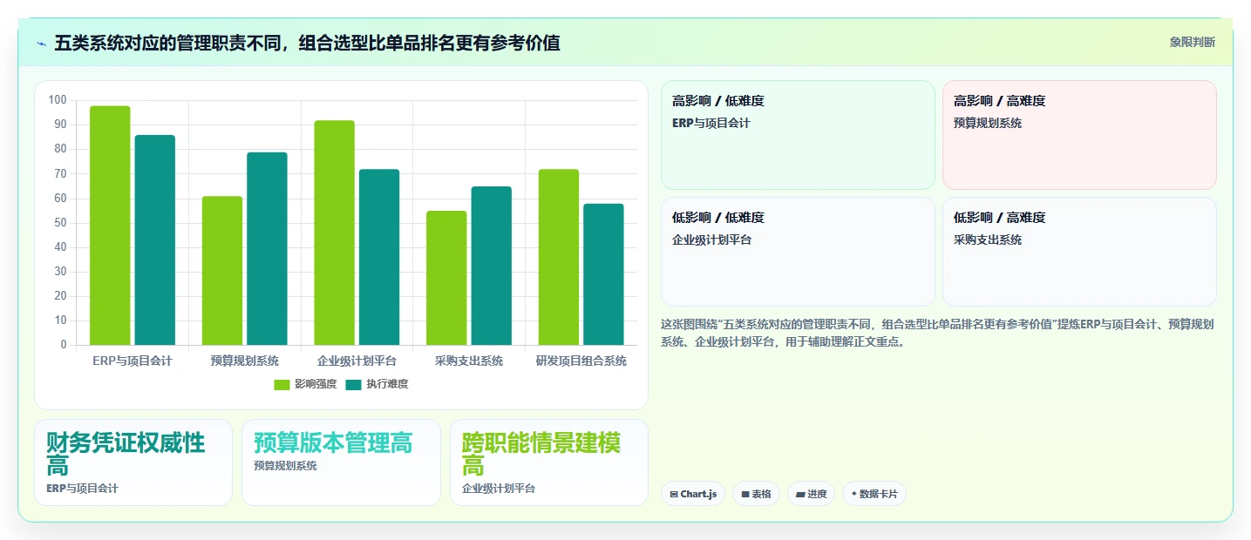Click the 企业级计划平台 light green bar
The width and height of the screenshot is (1251, 540).
click(x=335, y=233)
